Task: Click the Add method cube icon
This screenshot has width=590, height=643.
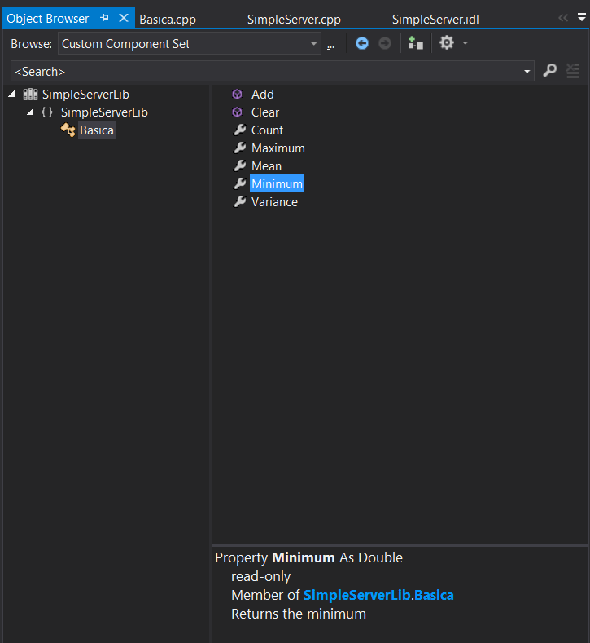Action: coord(237,95)
